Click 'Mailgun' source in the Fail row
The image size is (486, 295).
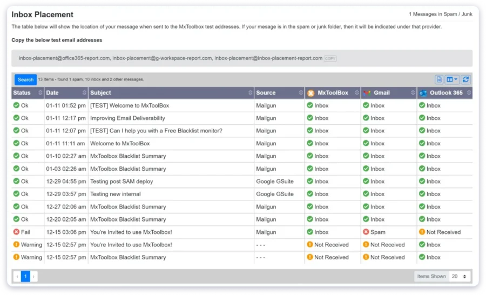[x=266, y=232]
